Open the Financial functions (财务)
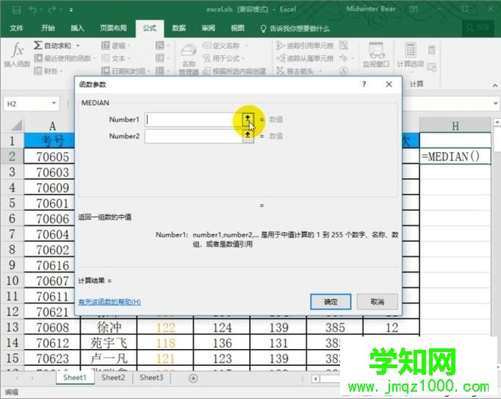Image resolution: width=501 pixels, height=399 pixels. click(48, 71)
